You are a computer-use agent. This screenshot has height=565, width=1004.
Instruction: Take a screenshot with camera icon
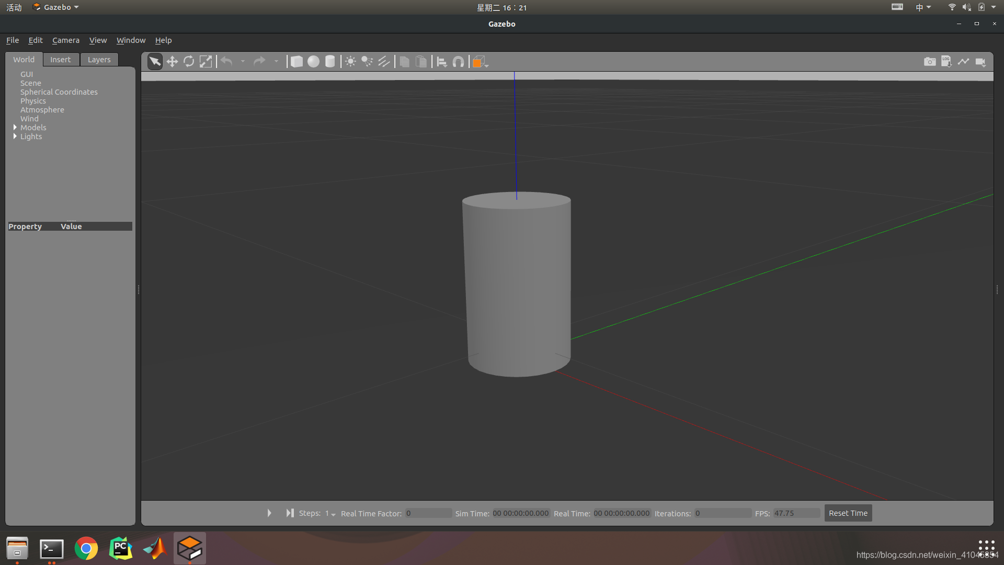[x=930, y=62]
